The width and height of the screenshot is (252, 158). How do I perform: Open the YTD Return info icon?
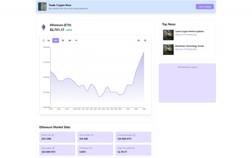coord(91,148)
